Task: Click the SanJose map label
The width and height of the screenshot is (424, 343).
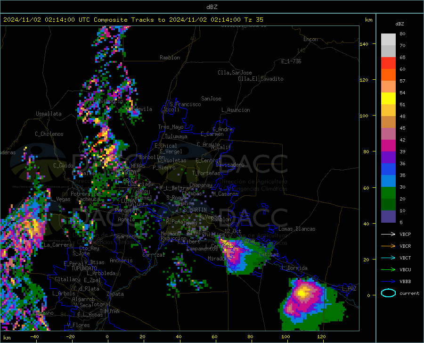Action: coord(211,99)
